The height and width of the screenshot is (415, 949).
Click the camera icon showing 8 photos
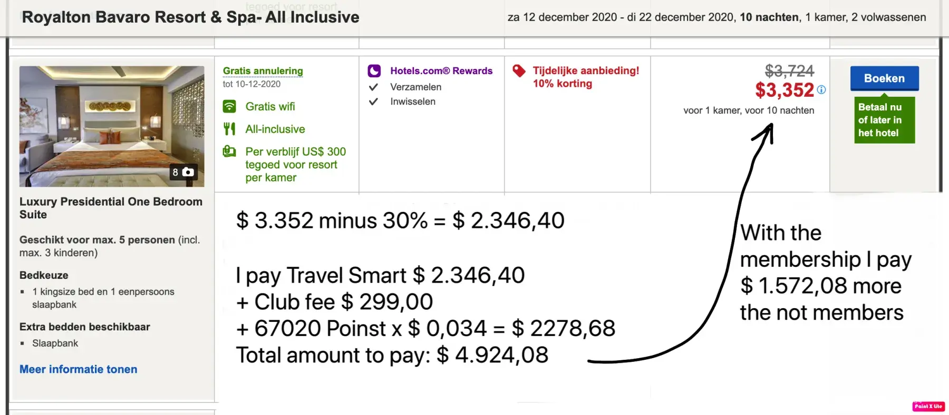(x=188, y=172)
